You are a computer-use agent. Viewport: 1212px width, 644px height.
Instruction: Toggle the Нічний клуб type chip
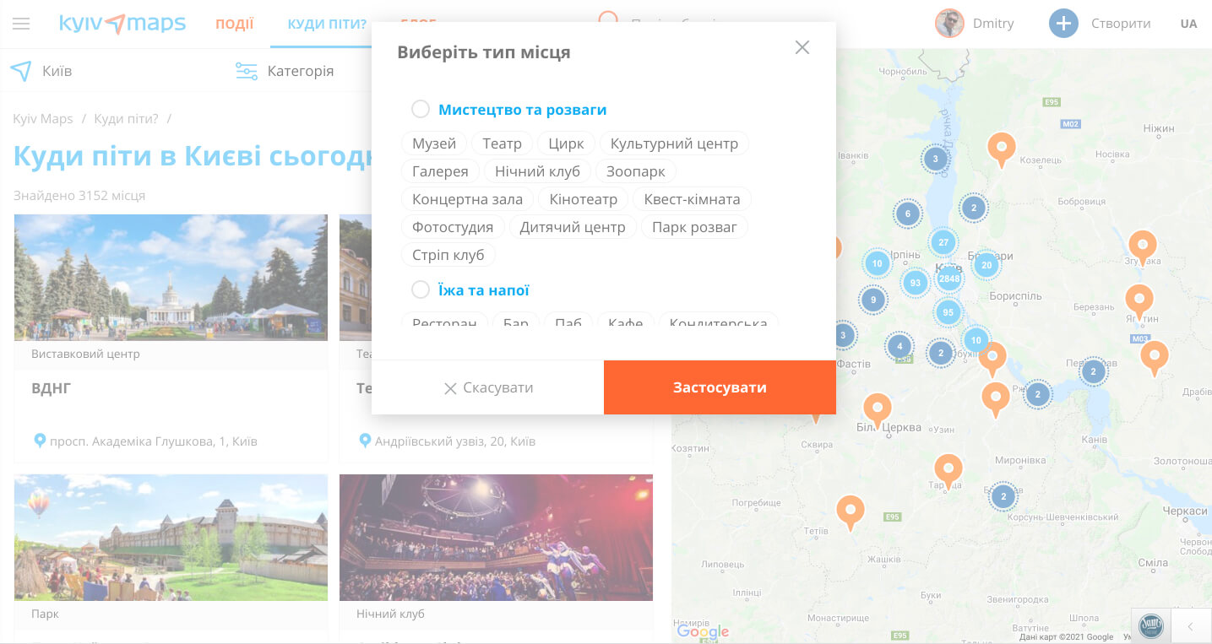tap(537, 171)
